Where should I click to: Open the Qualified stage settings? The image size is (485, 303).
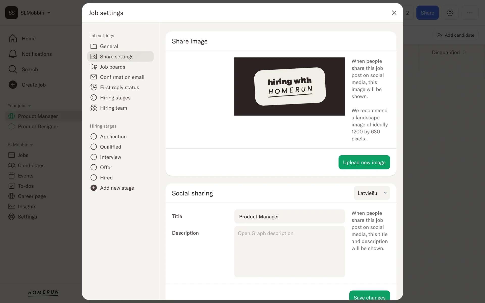coord(110,147)
